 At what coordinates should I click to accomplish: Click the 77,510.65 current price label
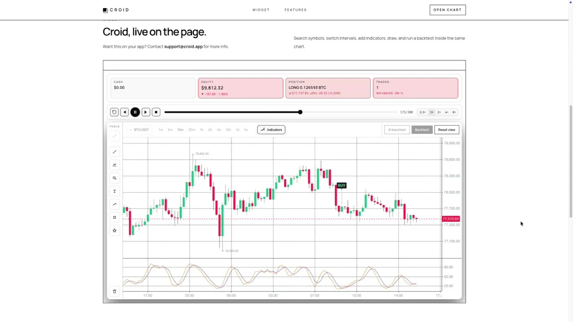click(x=451, y=219)
